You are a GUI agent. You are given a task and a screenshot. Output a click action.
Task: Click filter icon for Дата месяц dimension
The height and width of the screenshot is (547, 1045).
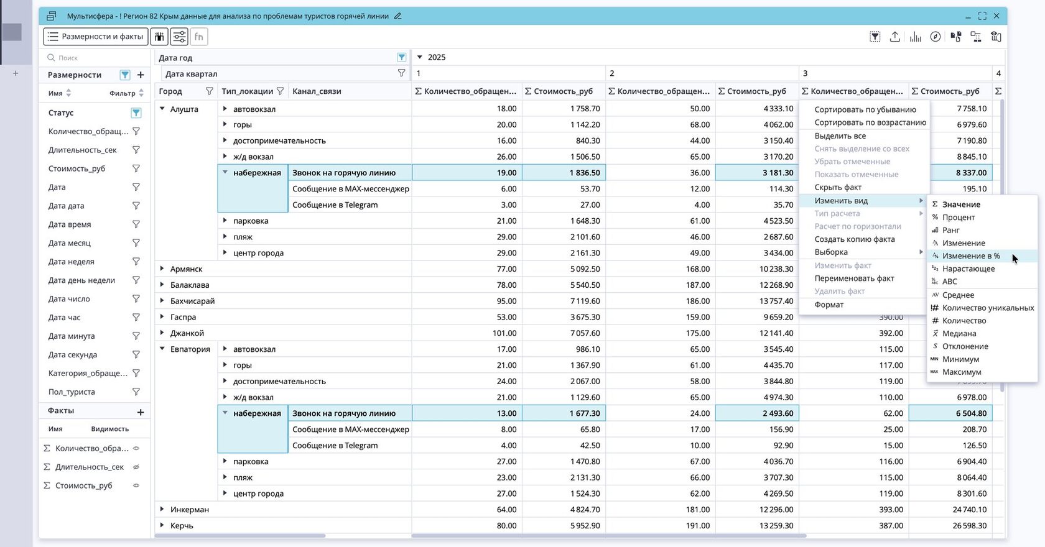pyautogui.click(x=136, y=243)
